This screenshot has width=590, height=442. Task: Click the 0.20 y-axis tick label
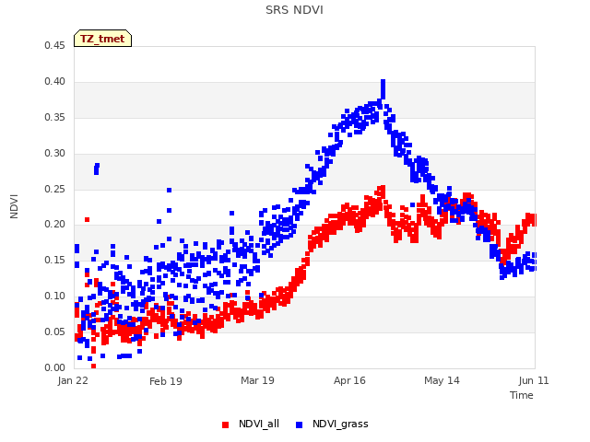pos(54,225)
